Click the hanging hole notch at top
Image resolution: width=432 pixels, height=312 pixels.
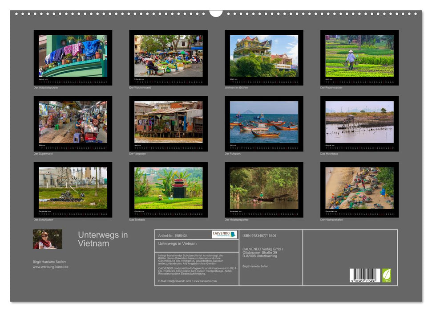pyautogui.click(x=216, y=13)
